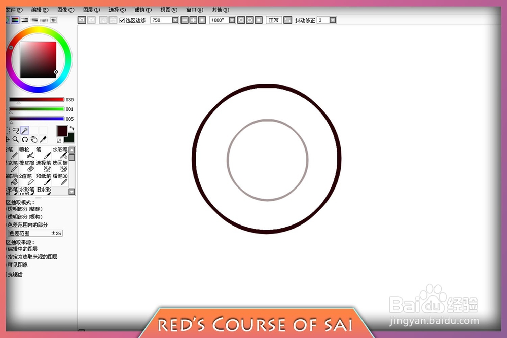Toggle scratchpad panel button

point(53,20)
